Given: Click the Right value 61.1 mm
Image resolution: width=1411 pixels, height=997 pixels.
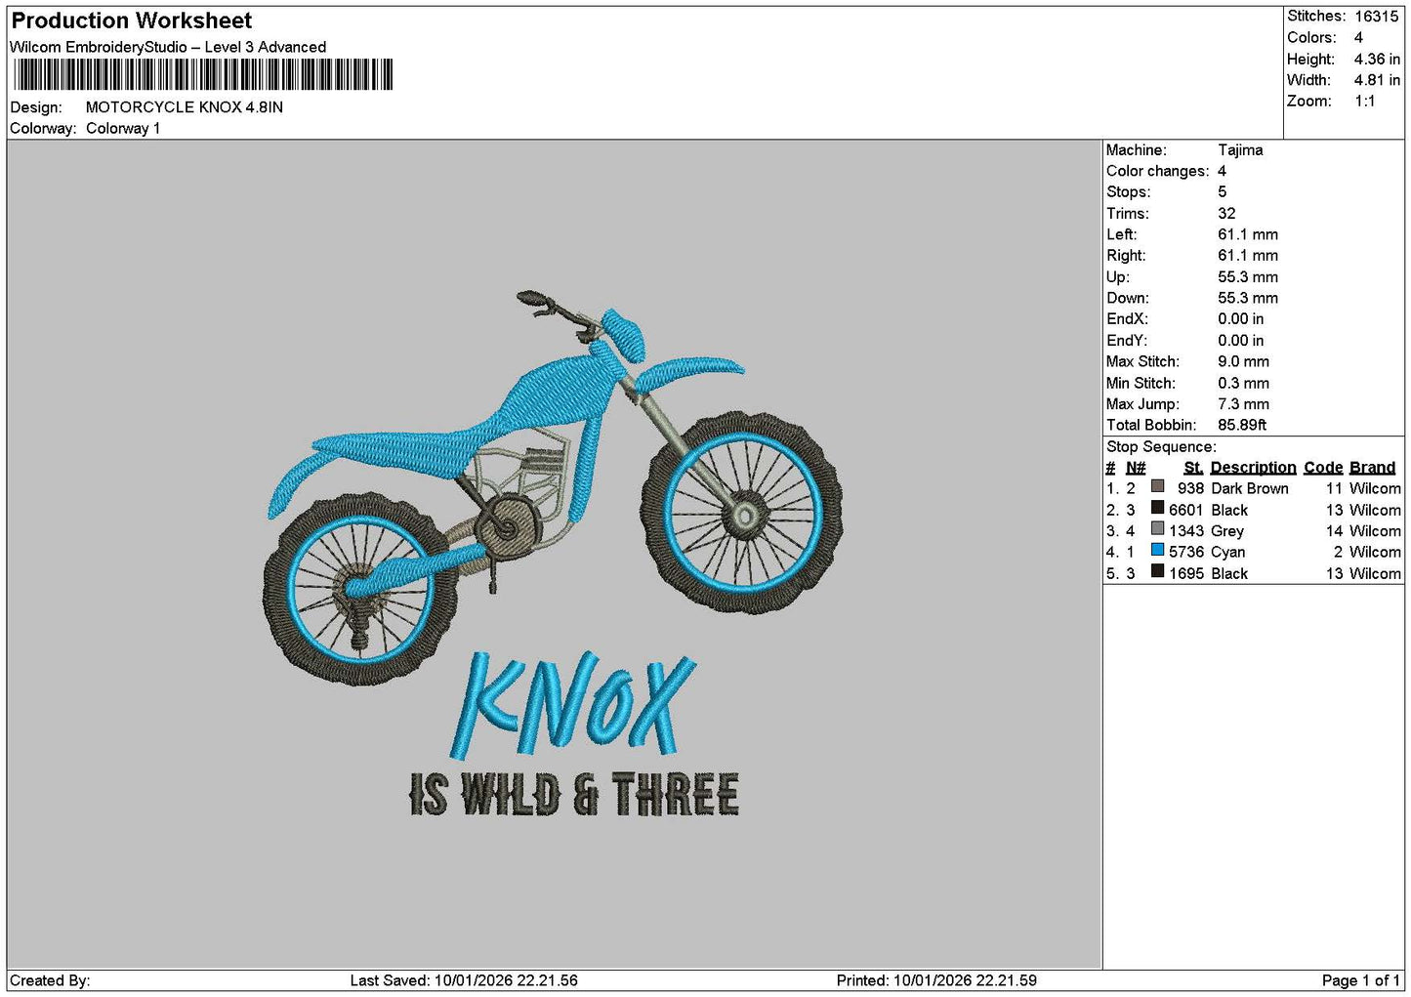Looking at the screenshot, I should click(x=1248, y=256).
